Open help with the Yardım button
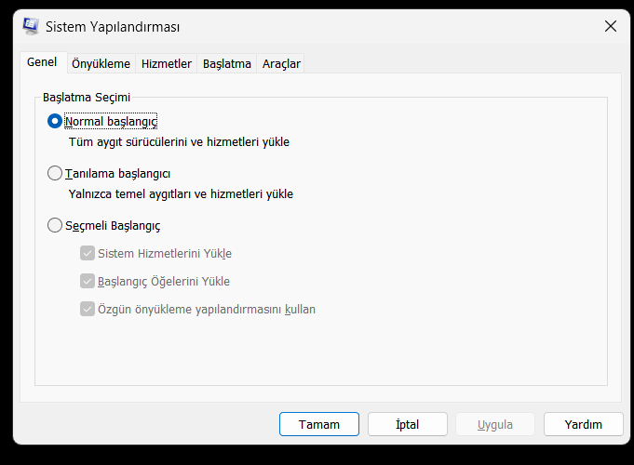This screenshot has width=634, height=465. point(583,424)
